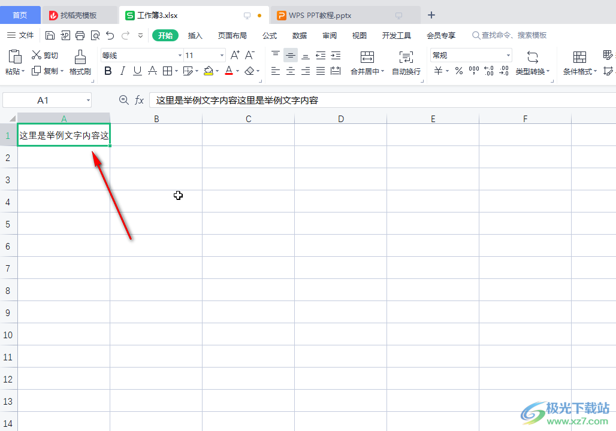616x431 pixels.
Task: Switch to 页面布局 Page Layout tab
Action: (232, 36)
